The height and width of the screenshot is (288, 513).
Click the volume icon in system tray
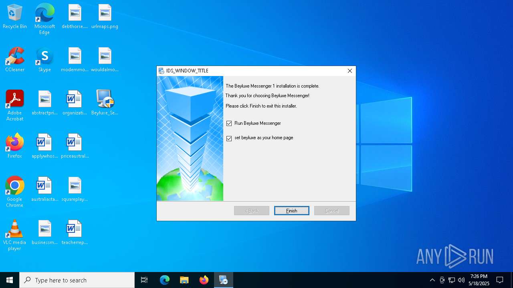coord(461,280)
